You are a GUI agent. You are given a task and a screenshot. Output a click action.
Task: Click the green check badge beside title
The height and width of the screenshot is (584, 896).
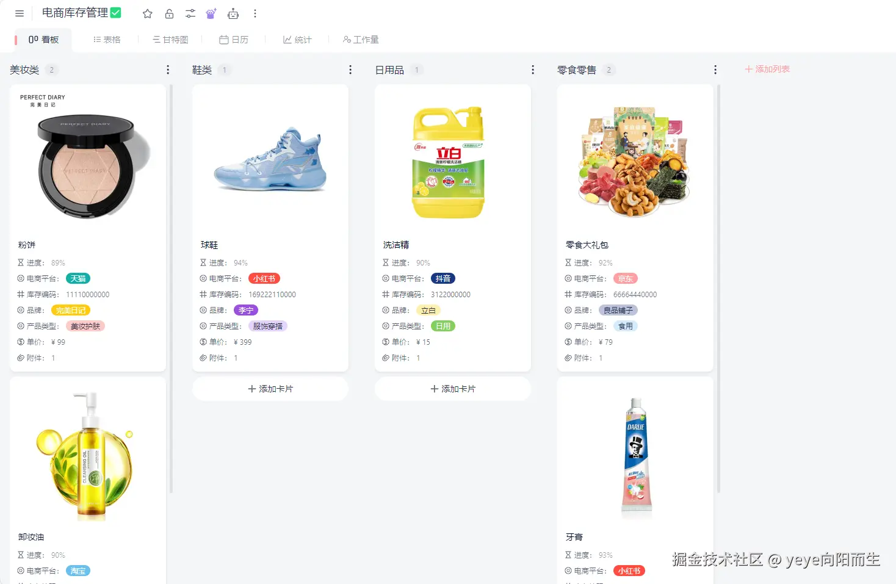pos(116,12)
